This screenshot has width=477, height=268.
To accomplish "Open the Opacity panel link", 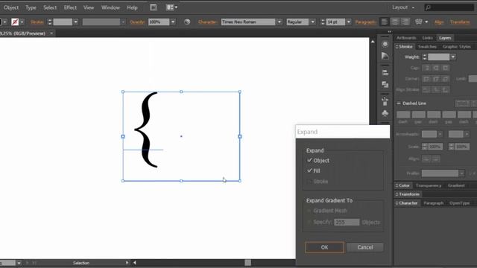I will tap(137, 22).
